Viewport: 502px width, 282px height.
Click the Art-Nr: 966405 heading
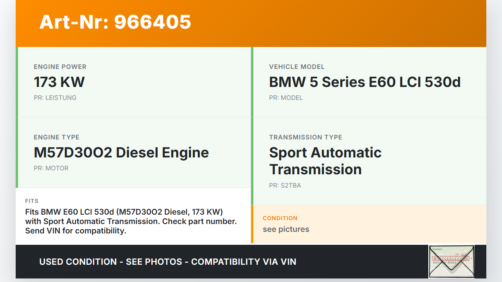(115, 22)
